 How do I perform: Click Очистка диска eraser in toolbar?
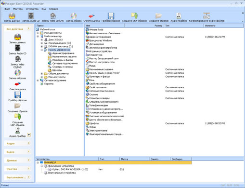tap(91, 17)
